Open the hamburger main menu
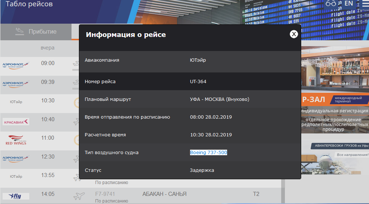Viewport: 369px width, 204px height. (x=365, y=4)
